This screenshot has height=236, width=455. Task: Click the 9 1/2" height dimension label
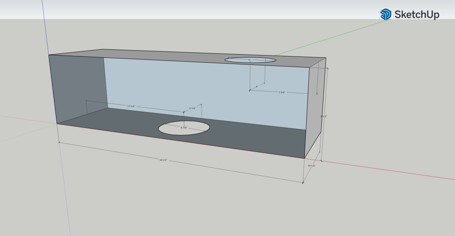324,116
